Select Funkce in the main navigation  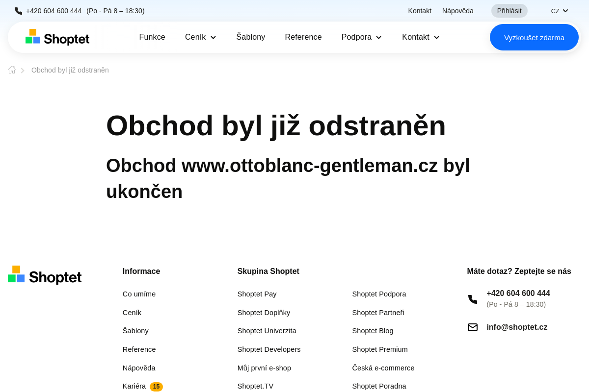pos(152,37)
